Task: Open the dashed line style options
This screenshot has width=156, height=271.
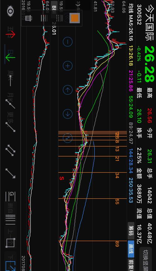Action: point(59,18)
